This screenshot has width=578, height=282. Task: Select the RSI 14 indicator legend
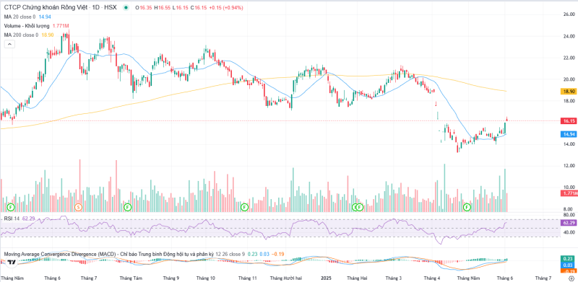click(12, 219)
